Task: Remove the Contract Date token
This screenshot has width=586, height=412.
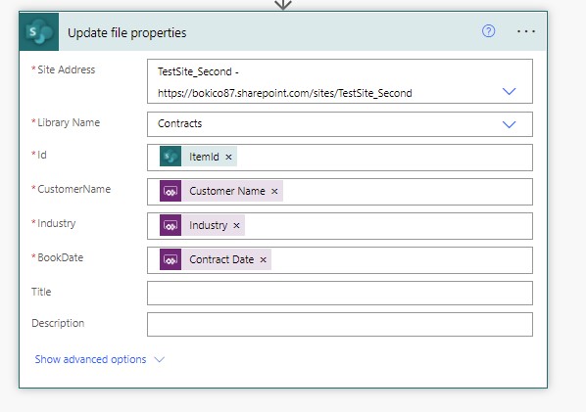Action: point(263,259)
